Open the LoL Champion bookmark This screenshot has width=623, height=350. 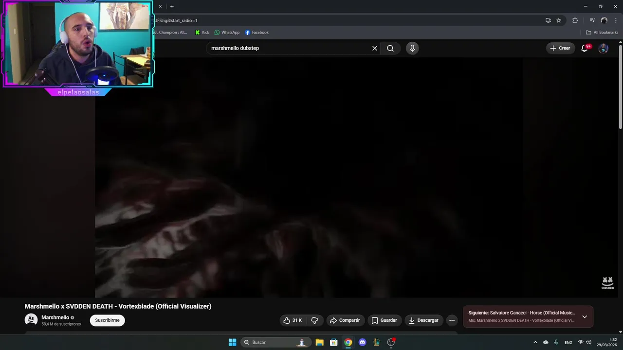[x=171, y=33]
